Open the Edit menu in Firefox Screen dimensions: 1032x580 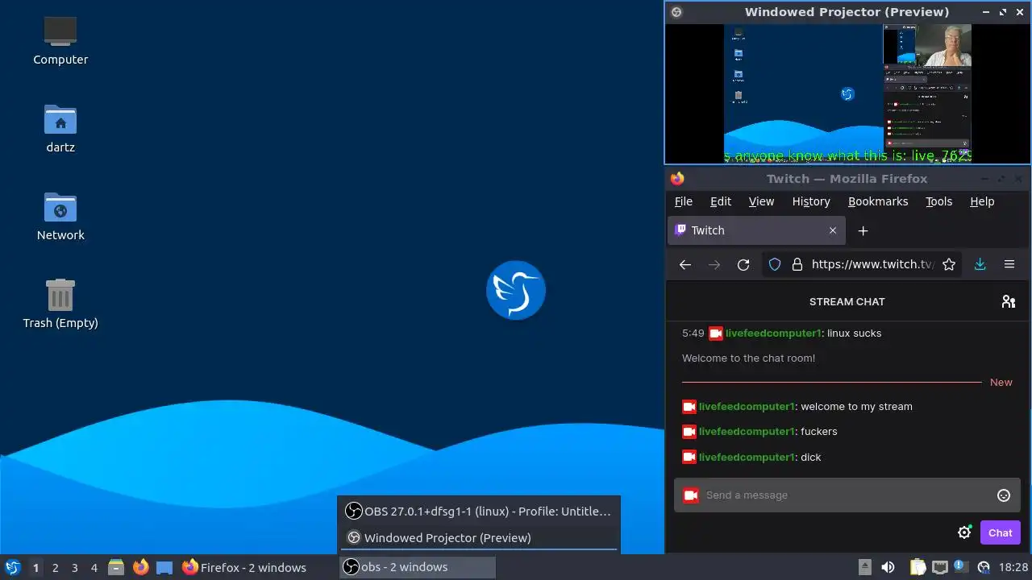point(721,201)
